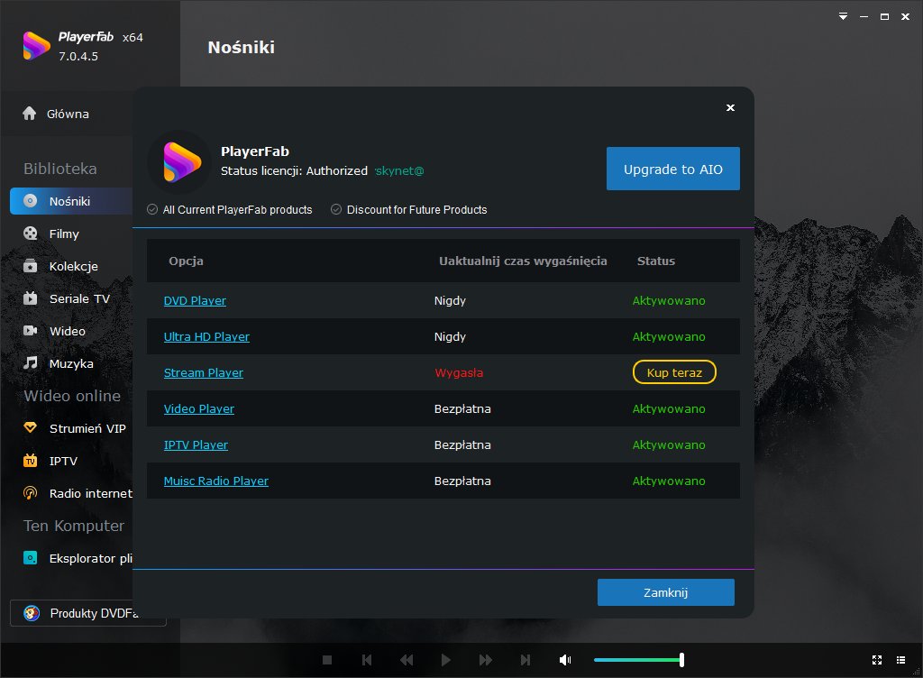The height and width of the screenshot is (678, 923).
Task: Open the IPTV Player link
Action: click(196, 445)
